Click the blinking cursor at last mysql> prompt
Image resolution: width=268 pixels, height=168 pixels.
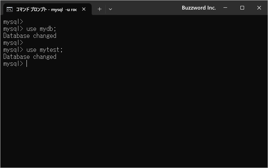[x=27, y=64]
